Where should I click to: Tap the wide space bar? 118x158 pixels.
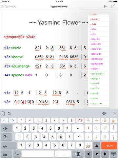tap(38, 154)
